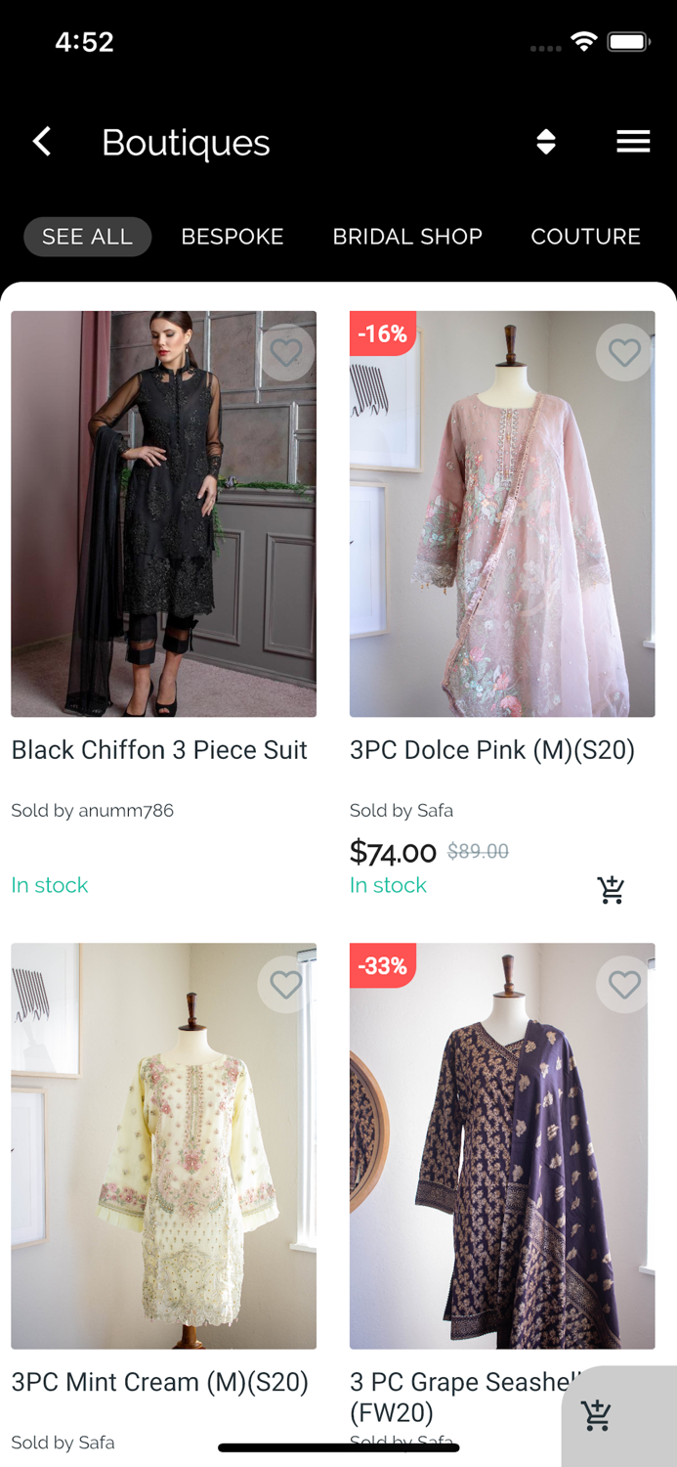Tap the -16% discount badge
This screenshot has width=677, height=1467.
pos(382,333)
